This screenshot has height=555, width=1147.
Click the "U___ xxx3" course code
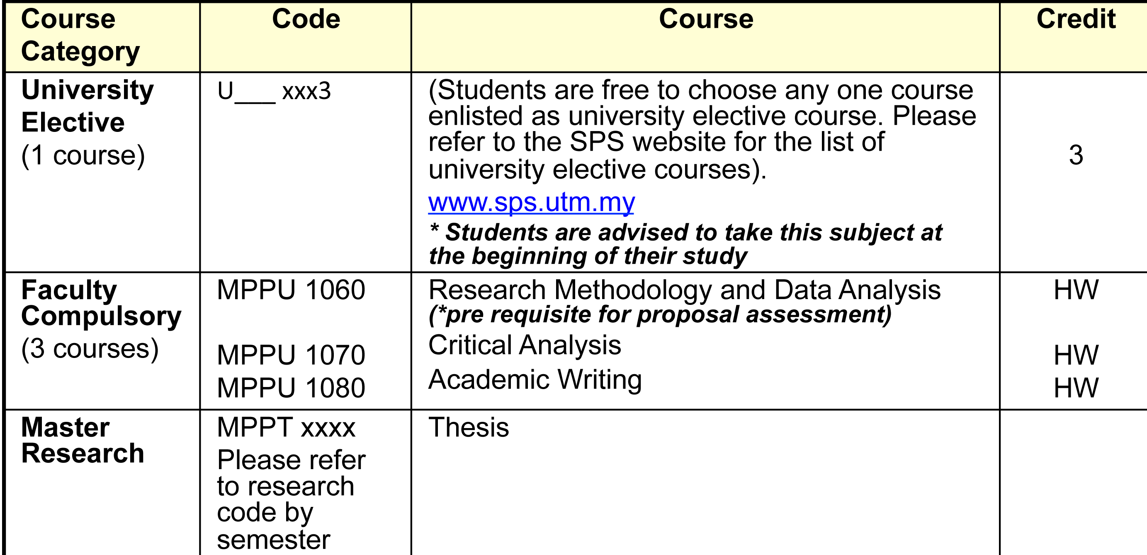click(274, 91)
